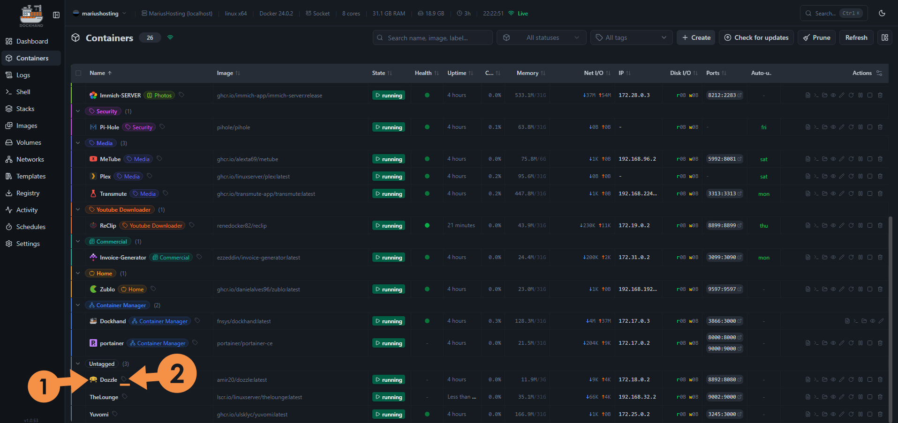Sort the table by Memory column
The width and height of the screenshot is (898, 423).
pos(531,73)
